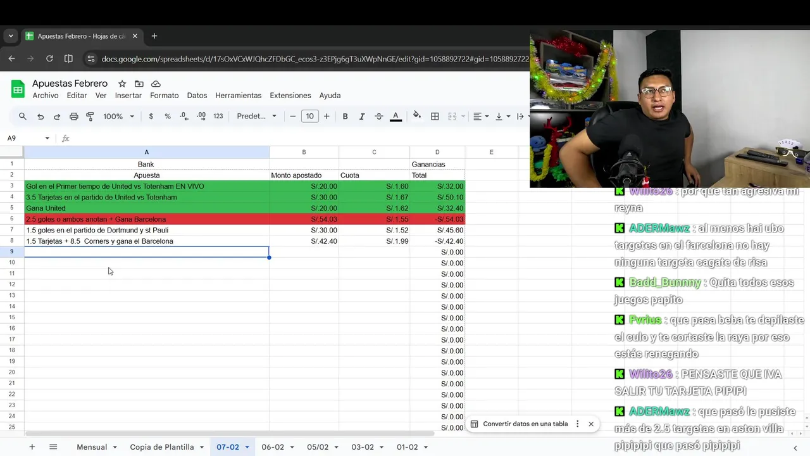This screenshot has height=456, width=810.
Task: Format as percent
Action: (168, 117)
